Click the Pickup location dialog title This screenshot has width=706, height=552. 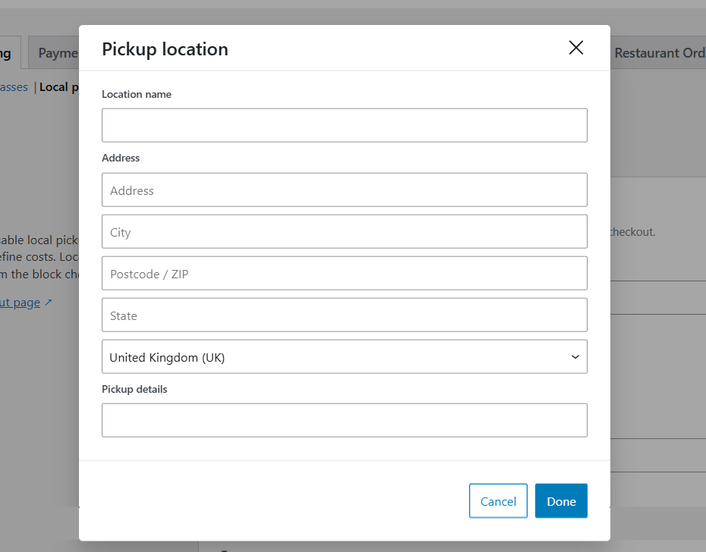pos(165,49)
